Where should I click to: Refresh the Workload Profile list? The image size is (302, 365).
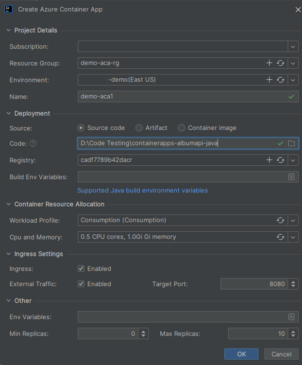coord(281,220)
